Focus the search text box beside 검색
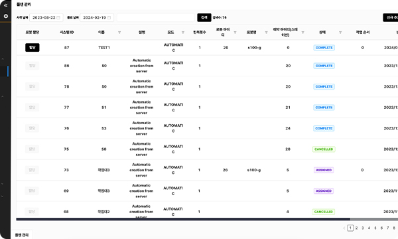This screenshot has width=398, height=239. (156, 17)
